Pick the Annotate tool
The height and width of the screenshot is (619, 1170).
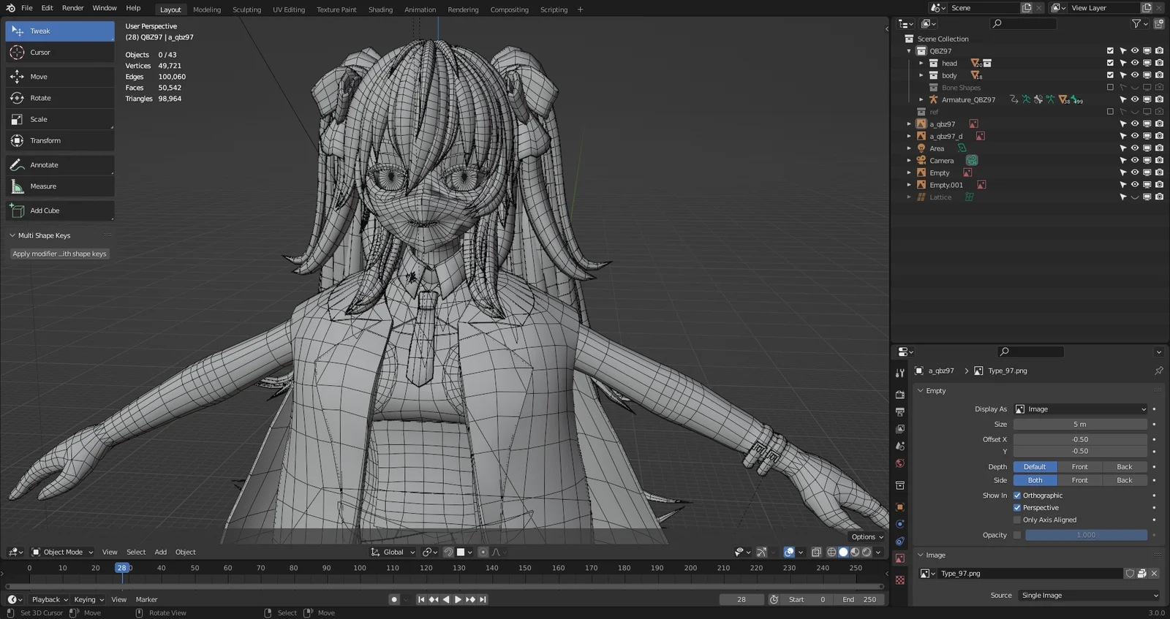(44, 165)
